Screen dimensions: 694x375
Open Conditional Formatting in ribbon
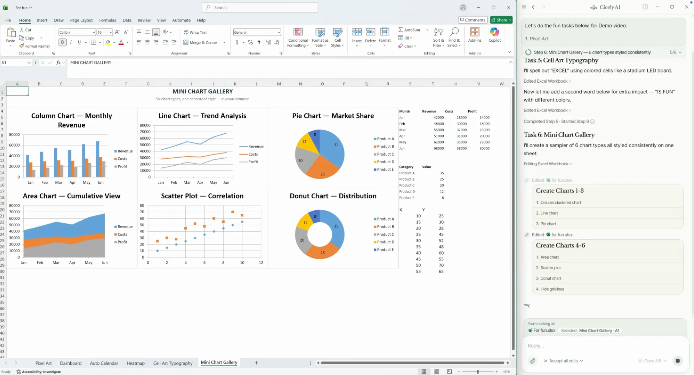pos(298,37)
